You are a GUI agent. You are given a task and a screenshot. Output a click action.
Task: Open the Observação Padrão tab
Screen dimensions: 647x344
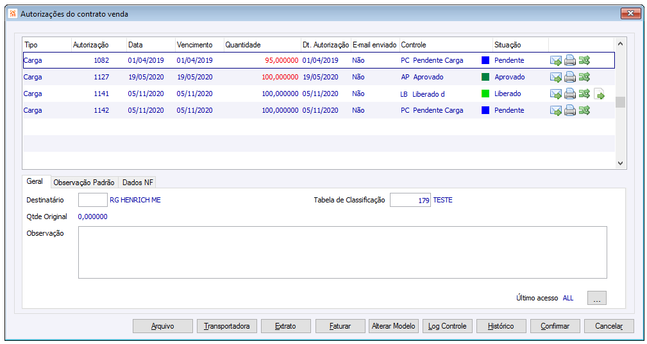click(84, 183)
